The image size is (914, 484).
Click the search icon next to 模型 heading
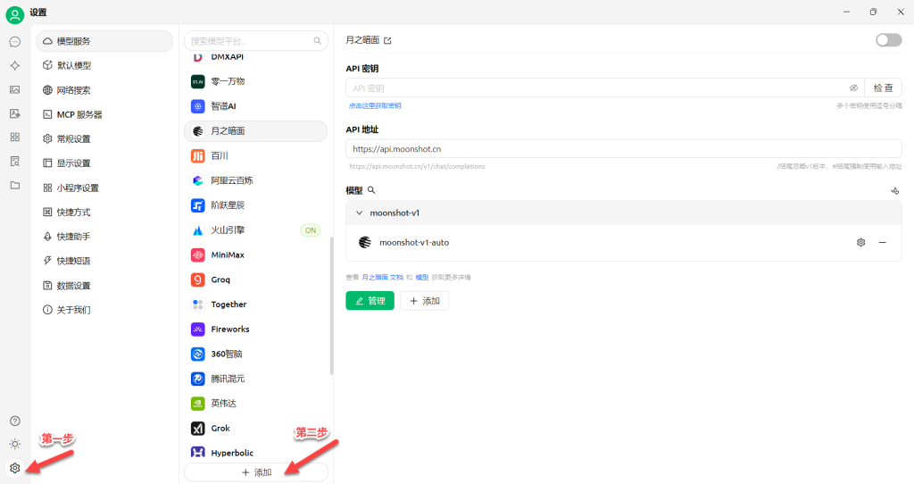(371, 190)
